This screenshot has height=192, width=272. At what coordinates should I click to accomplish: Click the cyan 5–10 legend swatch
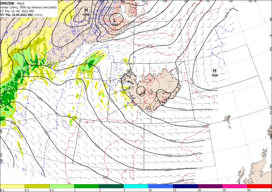(x=136, y=186)
